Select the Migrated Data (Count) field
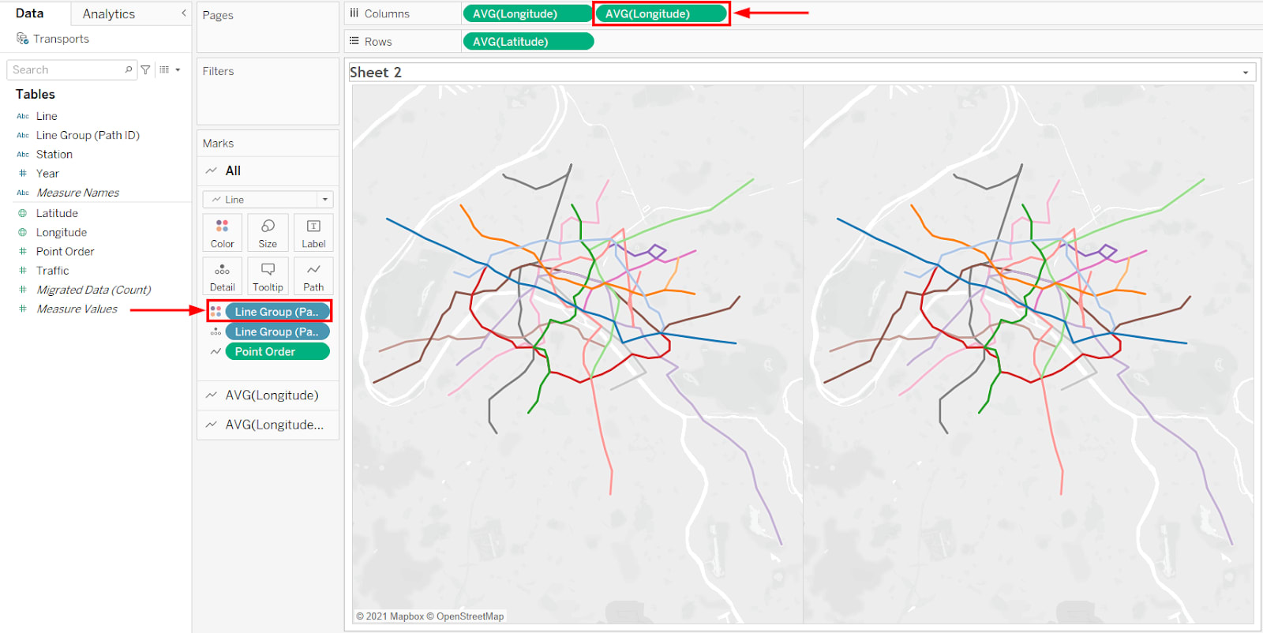The width and height of the screenshot is (1263, 633). [x=93, y=290]
